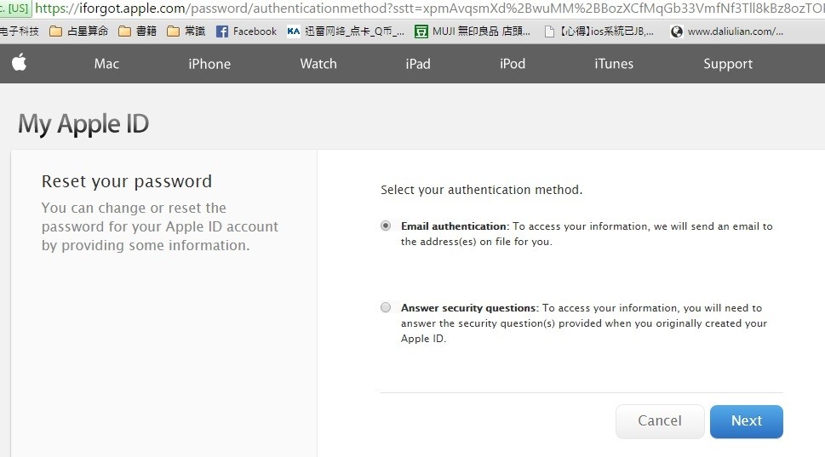Open the MUJI bookmark icon
Viewport: 825px width, 457px height.
tap(421, 31)
